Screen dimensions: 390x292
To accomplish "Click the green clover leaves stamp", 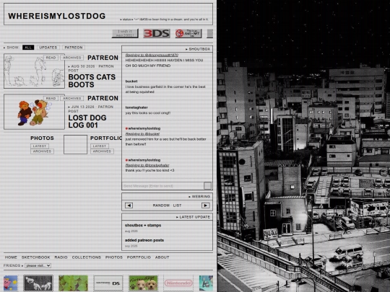I will tap(73, 283).
